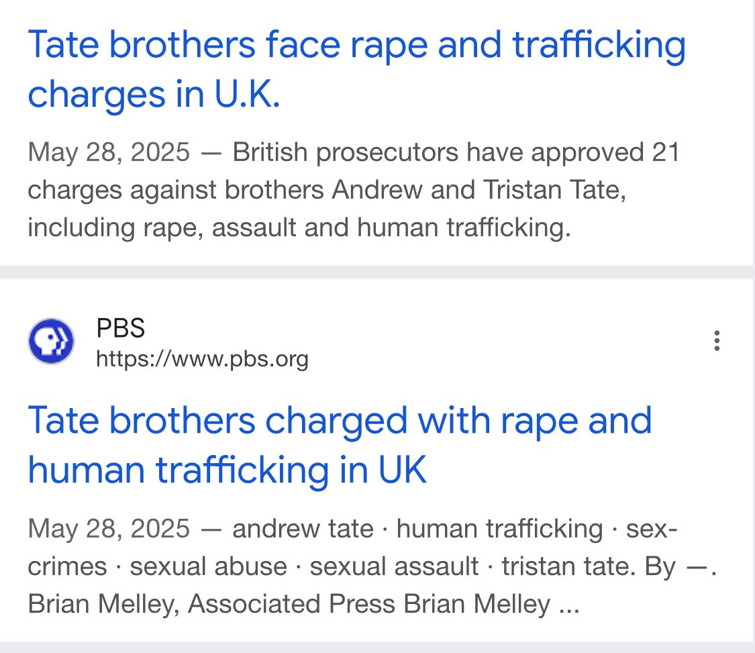Open "Tate brothers charged with rape" PBS headline

(340, 445)
